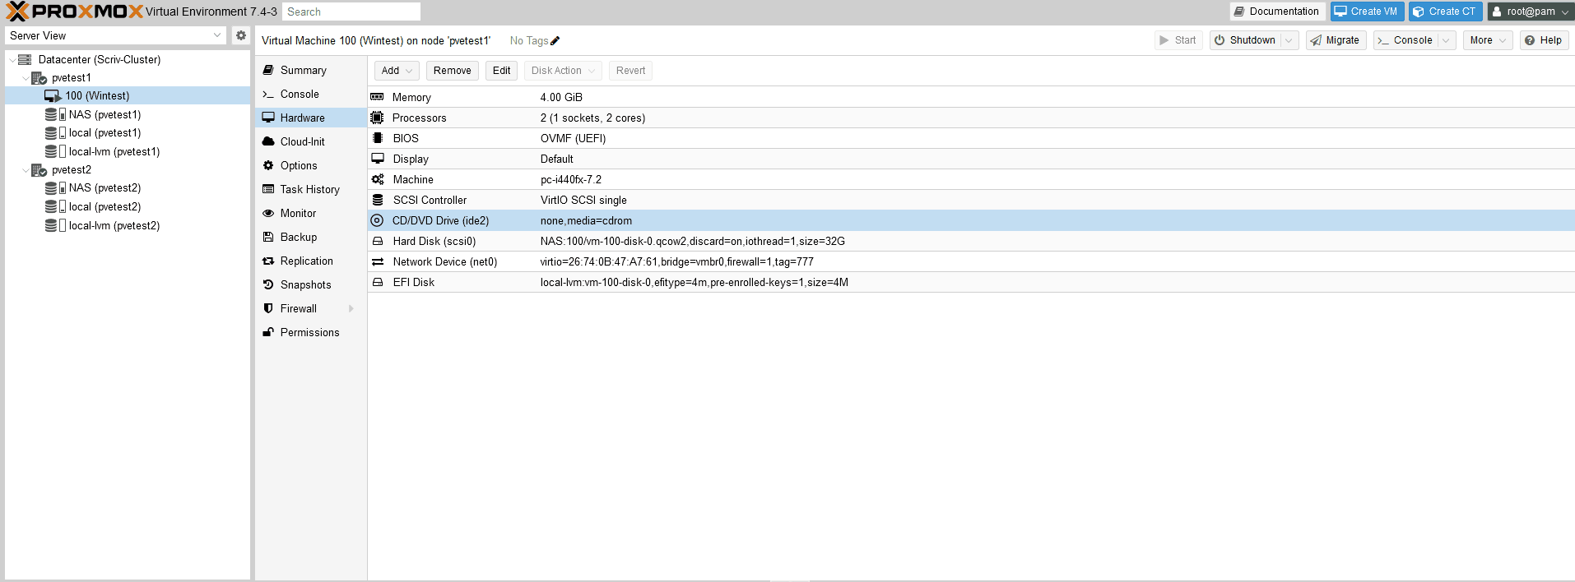Click the Permissions unlock icon
The height and width of the screenshot is (582, 1575).
coord(268,332)
